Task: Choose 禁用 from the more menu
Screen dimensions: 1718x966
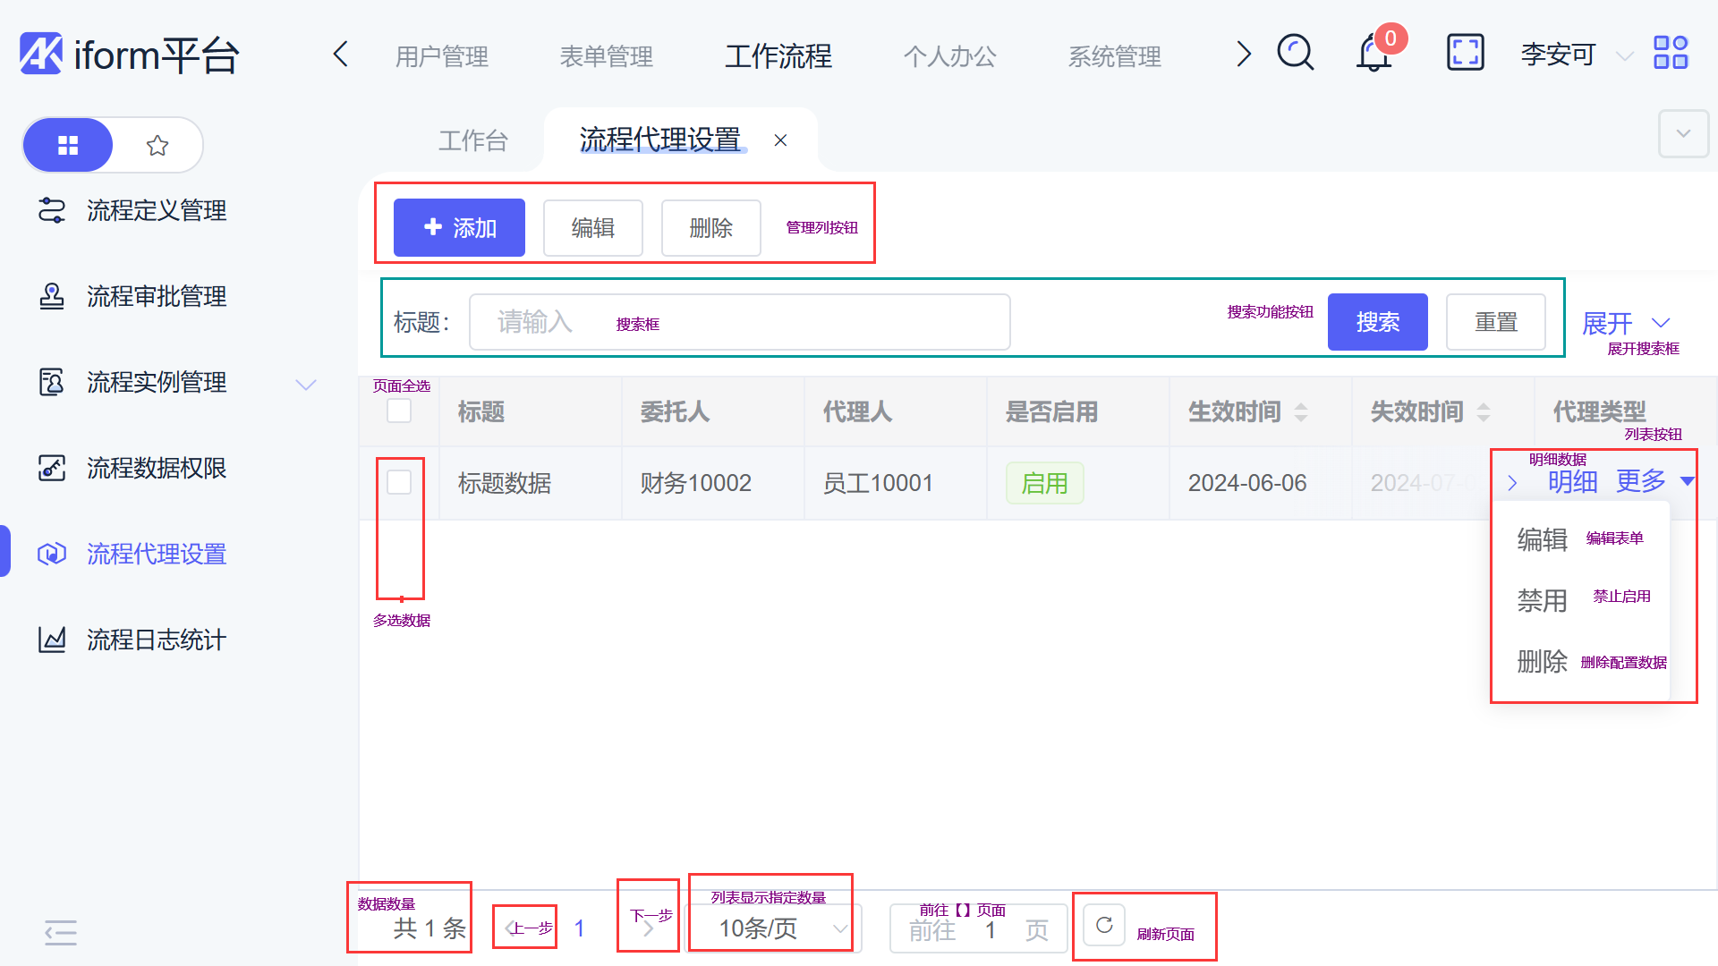Action: [1542, 600]
